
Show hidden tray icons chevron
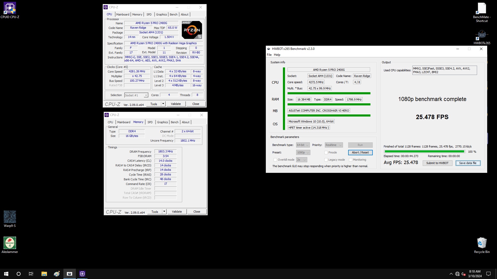[x=451, y=274]
